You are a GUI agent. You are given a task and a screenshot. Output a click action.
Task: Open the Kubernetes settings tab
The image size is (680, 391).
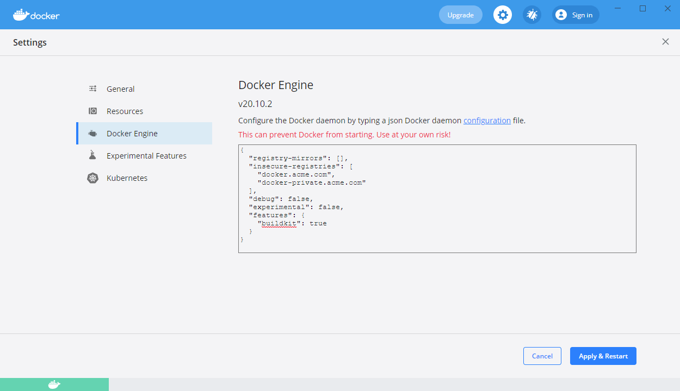coord(144,178)
